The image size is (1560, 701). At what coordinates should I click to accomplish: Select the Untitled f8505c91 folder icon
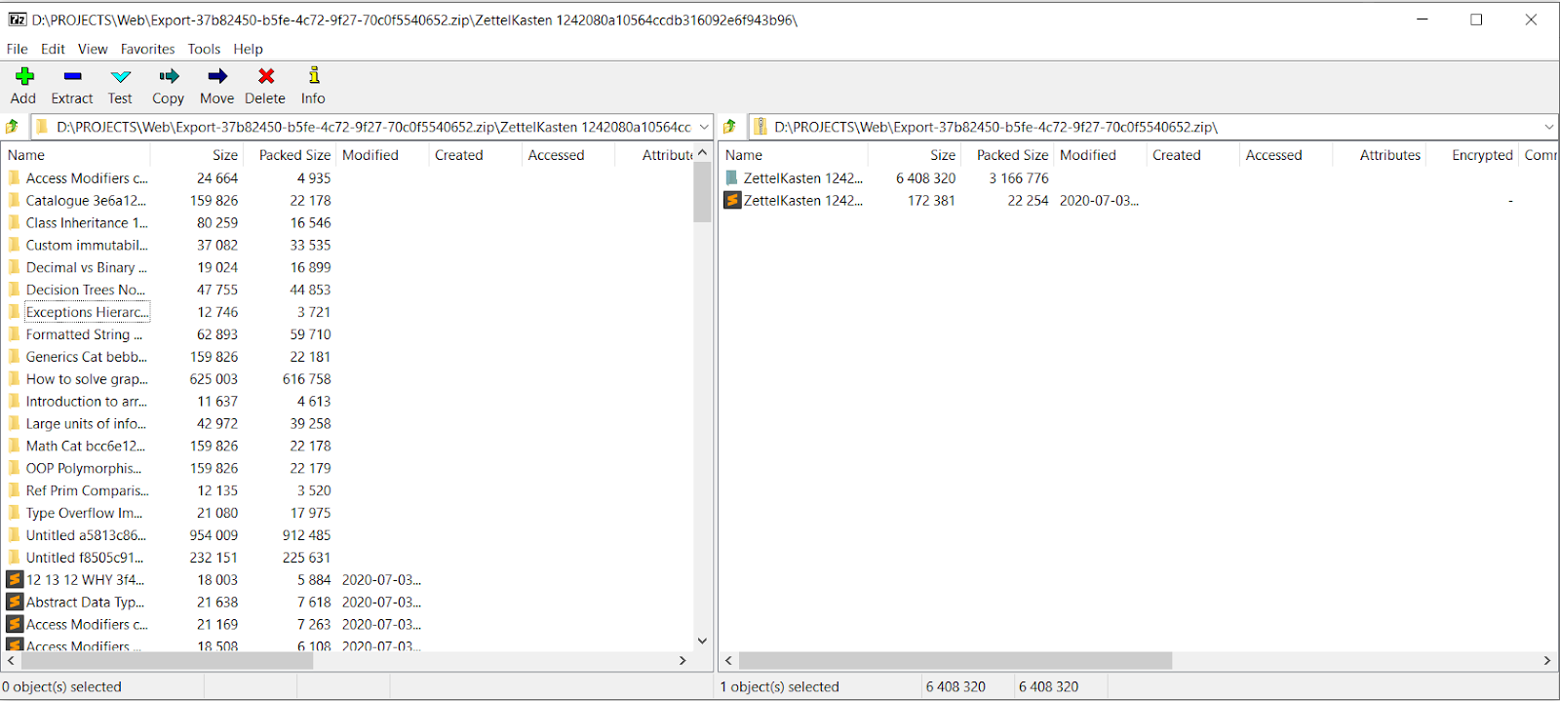[14, 558]
